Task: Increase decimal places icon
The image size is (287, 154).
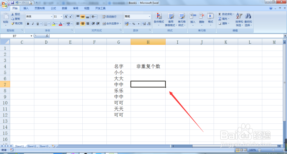Action: point(144,24)
